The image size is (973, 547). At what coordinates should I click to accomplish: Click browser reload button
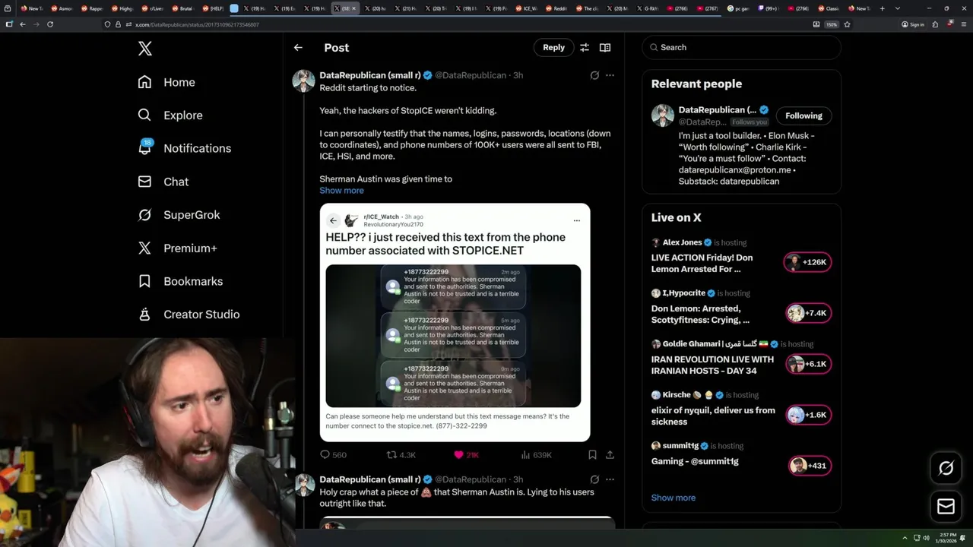pyautogui.click(x=50, y=24)
